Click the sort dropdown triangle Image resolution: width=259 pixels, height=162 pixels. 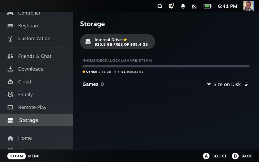tap(209, 84)
